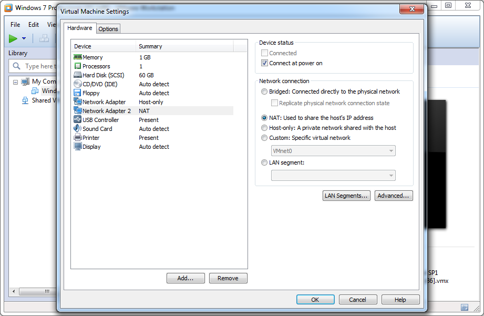Open the File menu

[x=15, y=25]
